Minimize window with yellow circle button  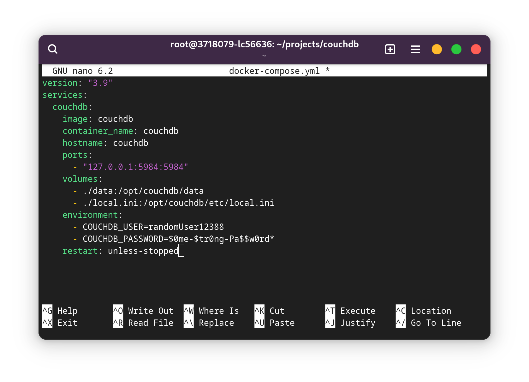tap(437, 49)
